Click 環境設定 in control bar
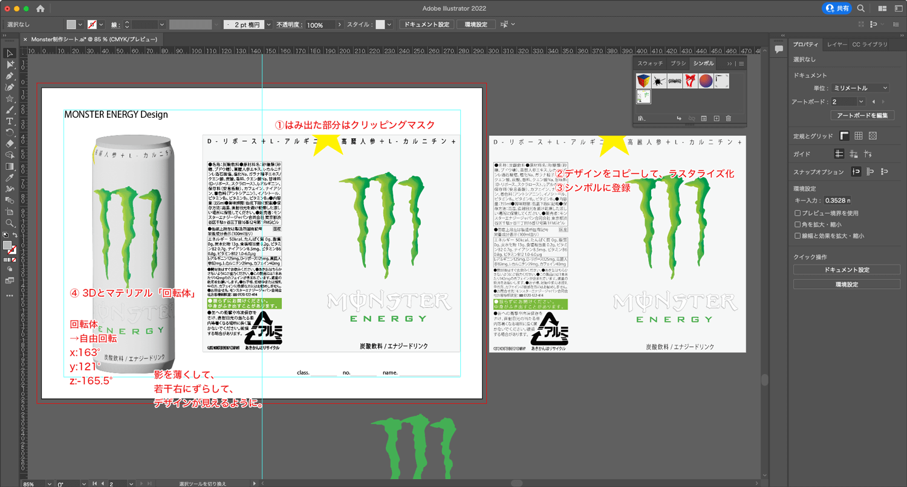Image resolution: width=907 pixels, height=487 pixels. pyautogui.click(x=476, y=25)
